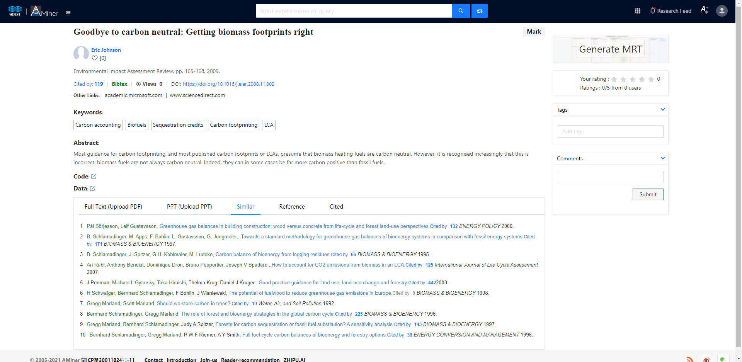Open the user account avatar
The image size is (742, 362).
coord(722,11)
